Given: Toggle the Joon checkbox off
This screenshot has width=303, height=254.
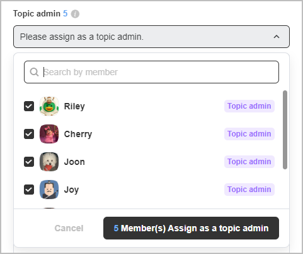Looking at the screenshot, I should click(29, 162).
